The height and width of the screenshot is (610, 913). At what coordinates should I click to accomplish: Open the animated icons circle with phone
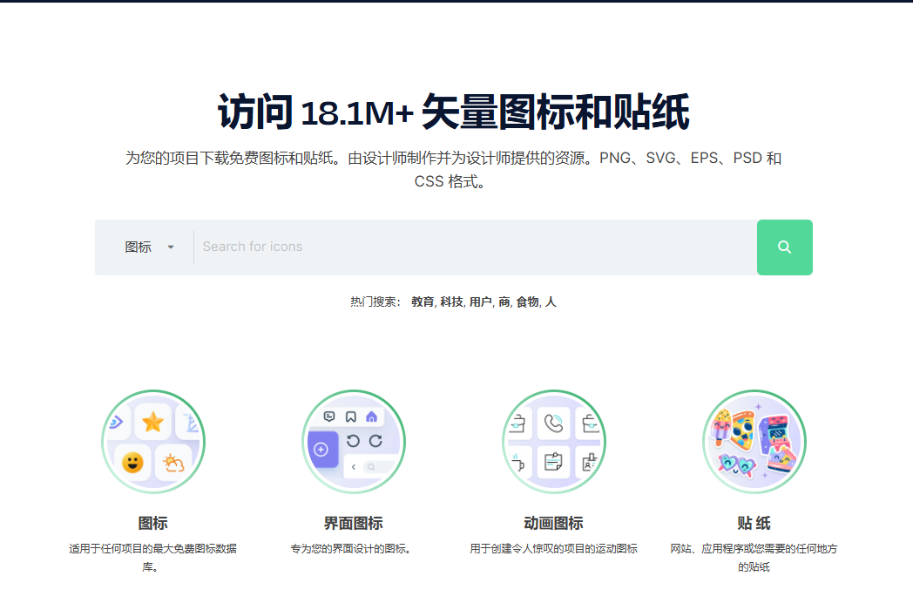pos(554,442)
